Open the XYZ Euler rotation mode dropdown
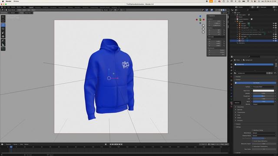The width and height of the screenshot is (278, 156). click(x=216, y=37)
